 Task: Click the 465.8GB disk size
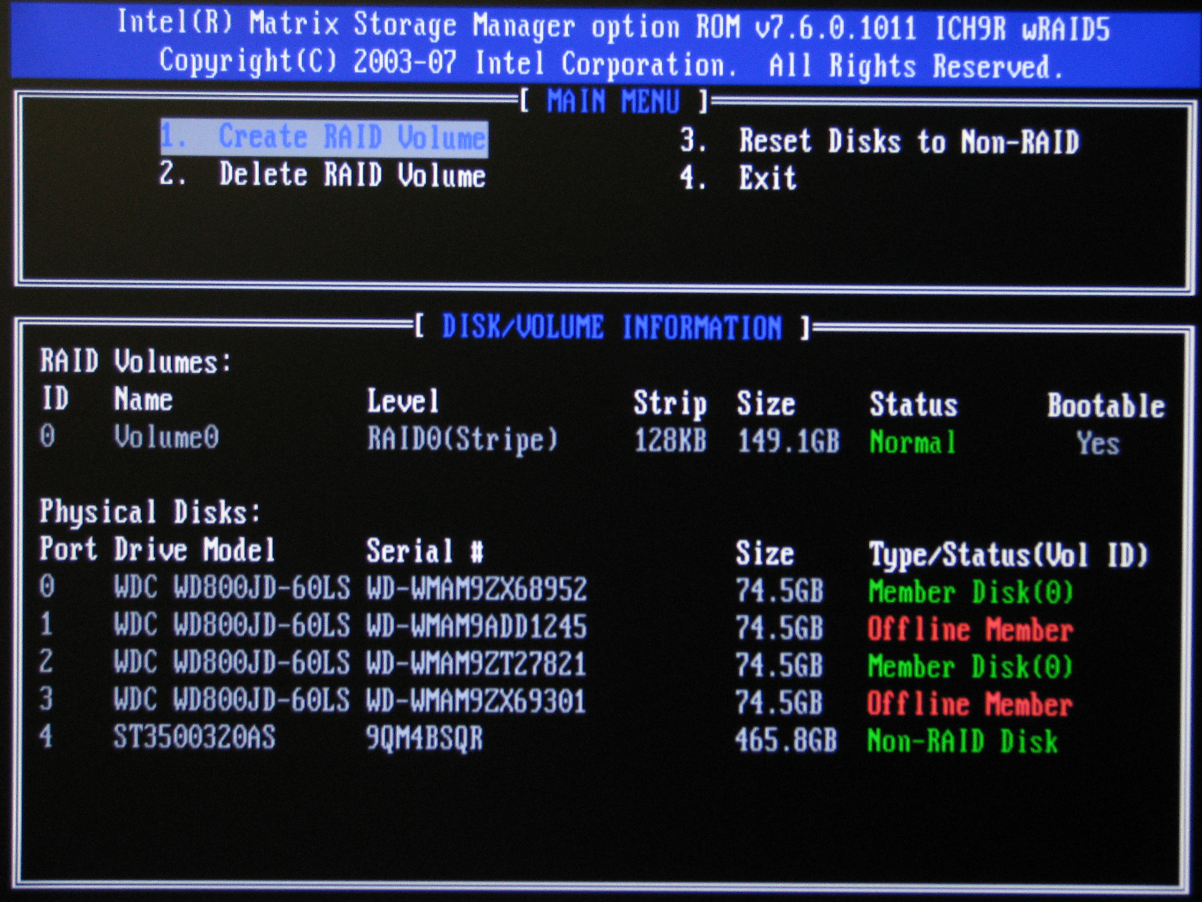click(786, 740)
